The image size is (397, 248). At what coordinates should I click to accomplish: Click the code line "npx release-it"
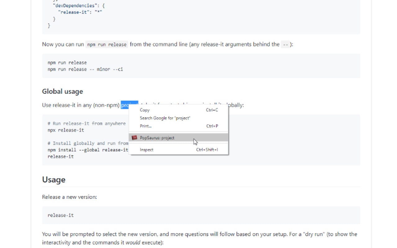66,130
